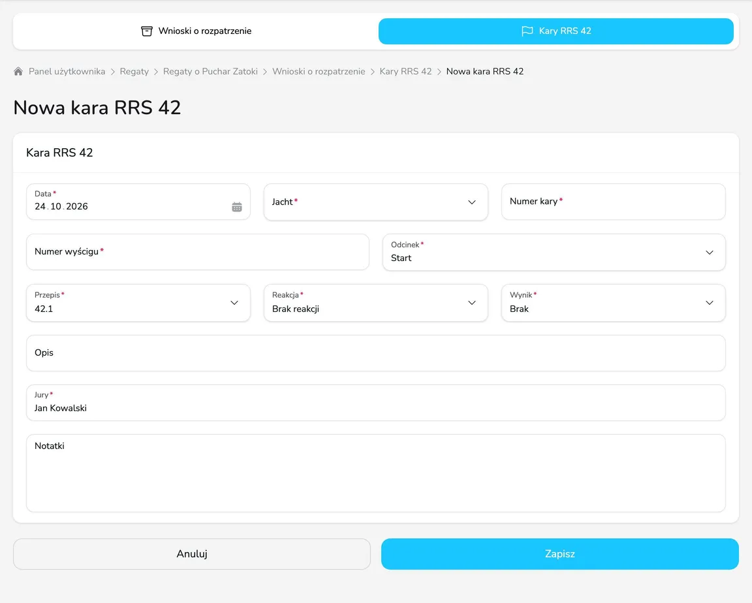752x603 pixels.
Task: Switch to Wnioski o rozpatrzenie tab
Action: [x=196, y=31]
